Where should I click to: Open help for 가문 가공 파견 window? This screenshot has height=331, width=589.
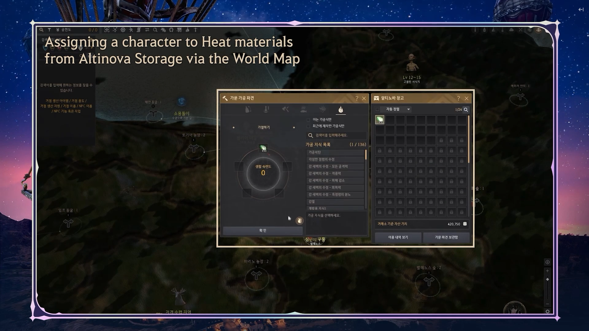(357, 98)
